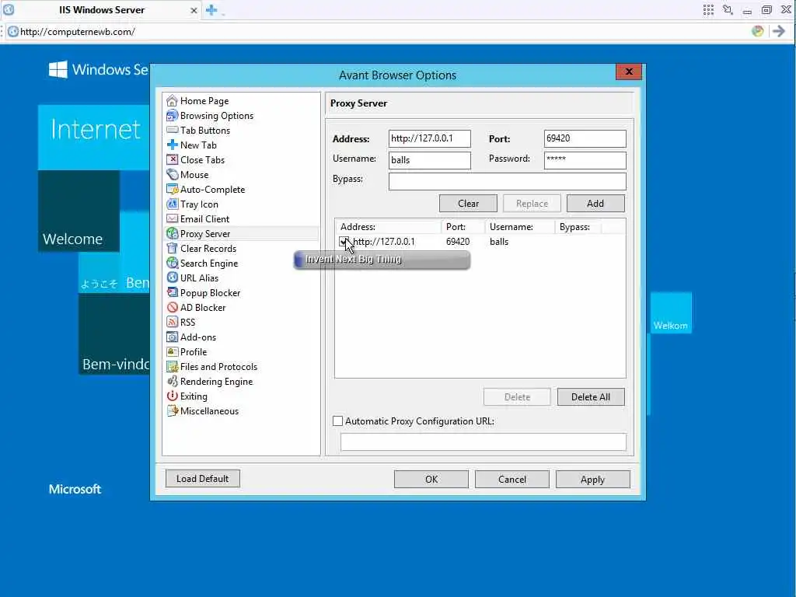
Task: Enable Automatic Proxy Configuration URL checkbox
Action: [x=337, y=421]
